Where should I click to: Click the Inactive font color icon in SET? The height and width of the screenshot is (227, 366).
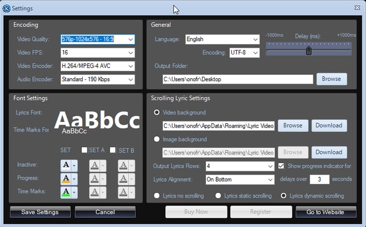pos(66,165)
